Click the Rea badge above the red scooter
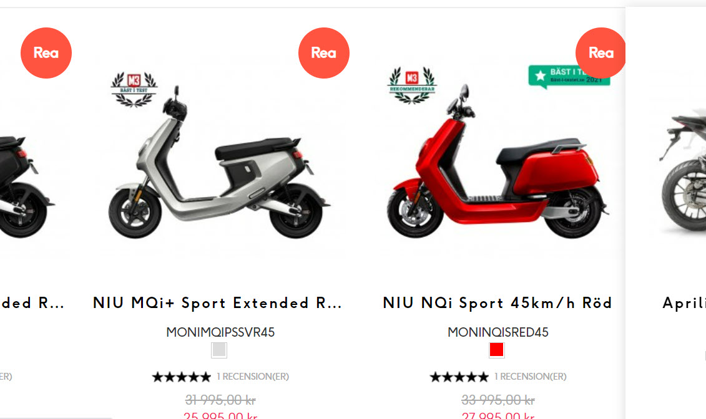This screenshot has height=419, width=706. tap(601, 53)
